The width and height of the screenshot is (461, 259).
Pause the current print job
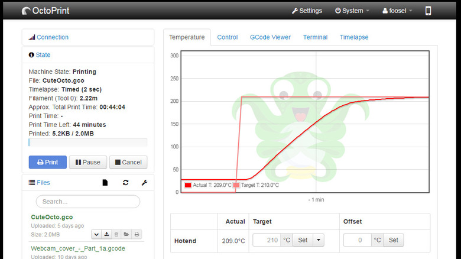click(x=88, y=162)
